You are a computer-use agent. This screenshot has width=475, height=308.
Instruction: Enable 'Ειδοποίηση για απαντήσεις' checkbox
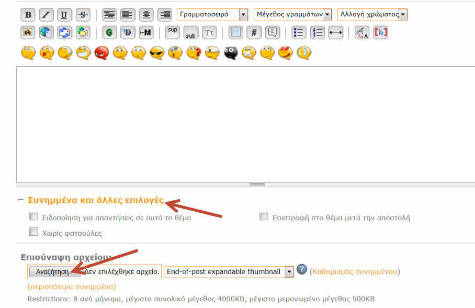pyautogui.click(x=33, y=216)
